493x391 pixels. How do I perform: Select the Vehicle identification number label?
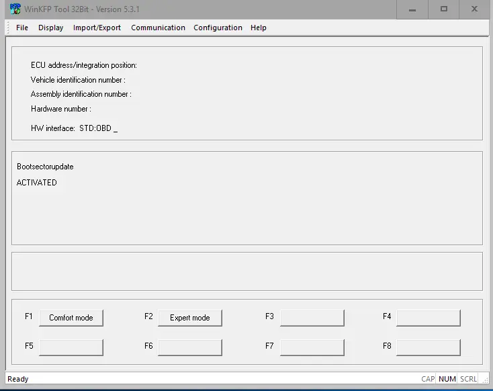(78, 80)
